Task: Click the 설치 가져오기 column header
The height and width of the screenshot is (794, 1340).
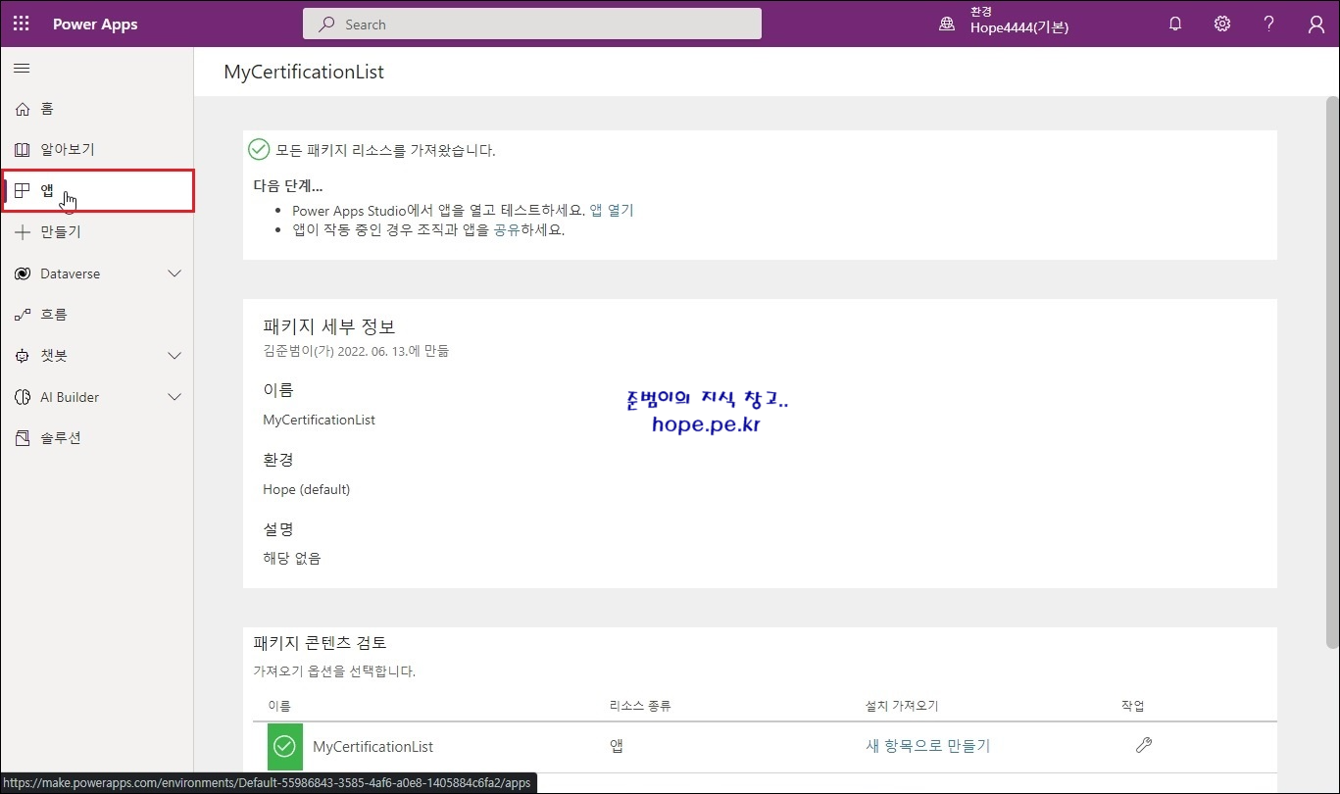Action: click(902, 706)
